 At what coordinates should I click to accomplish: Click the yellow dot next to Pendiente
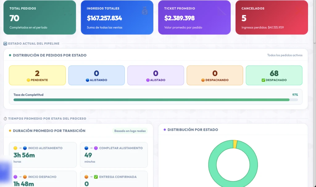click(28, 80)
